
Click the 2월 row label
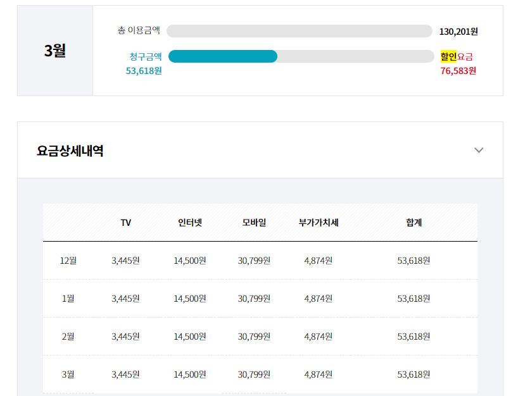[68, 337]
